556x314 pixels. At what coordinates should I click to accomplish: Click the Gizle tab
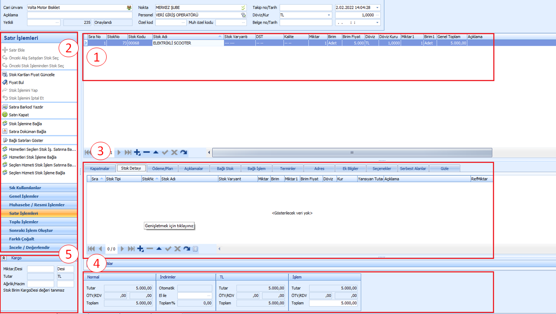coord(445,168)
